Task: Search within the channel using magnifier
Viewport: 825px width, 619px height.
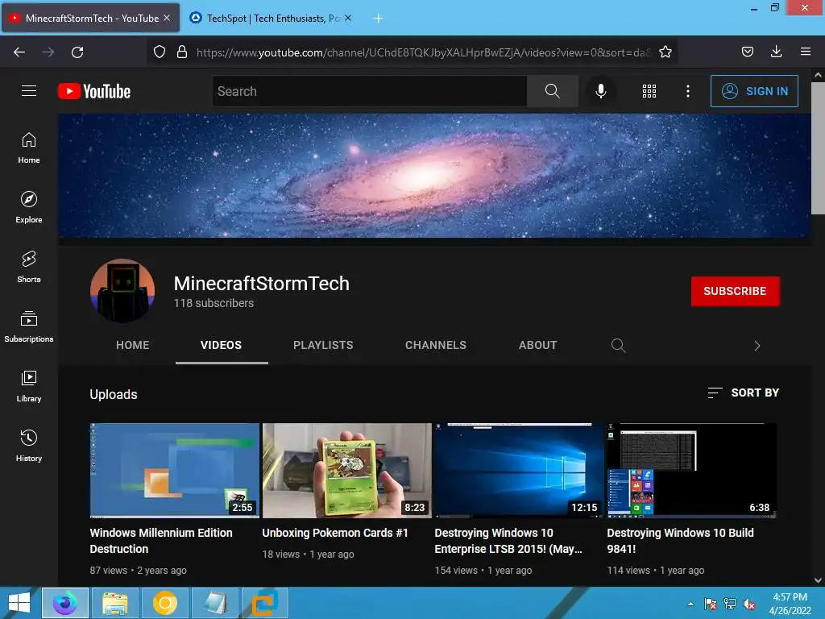Action: (x=618, y=345)
